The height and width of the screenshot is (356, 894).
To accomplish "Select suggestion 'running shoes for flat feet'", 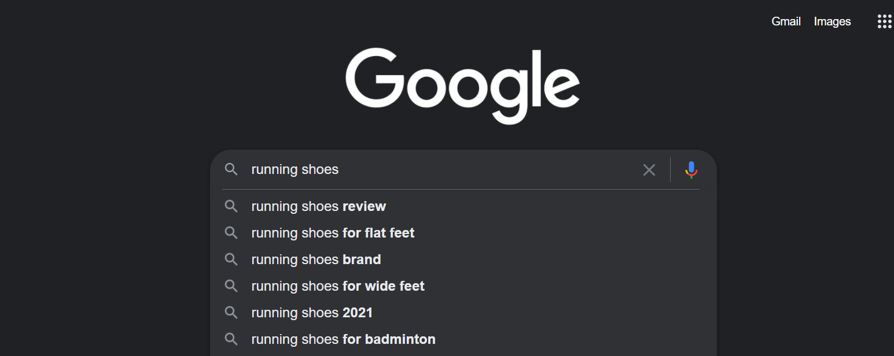I will click(x=333, y=233).
